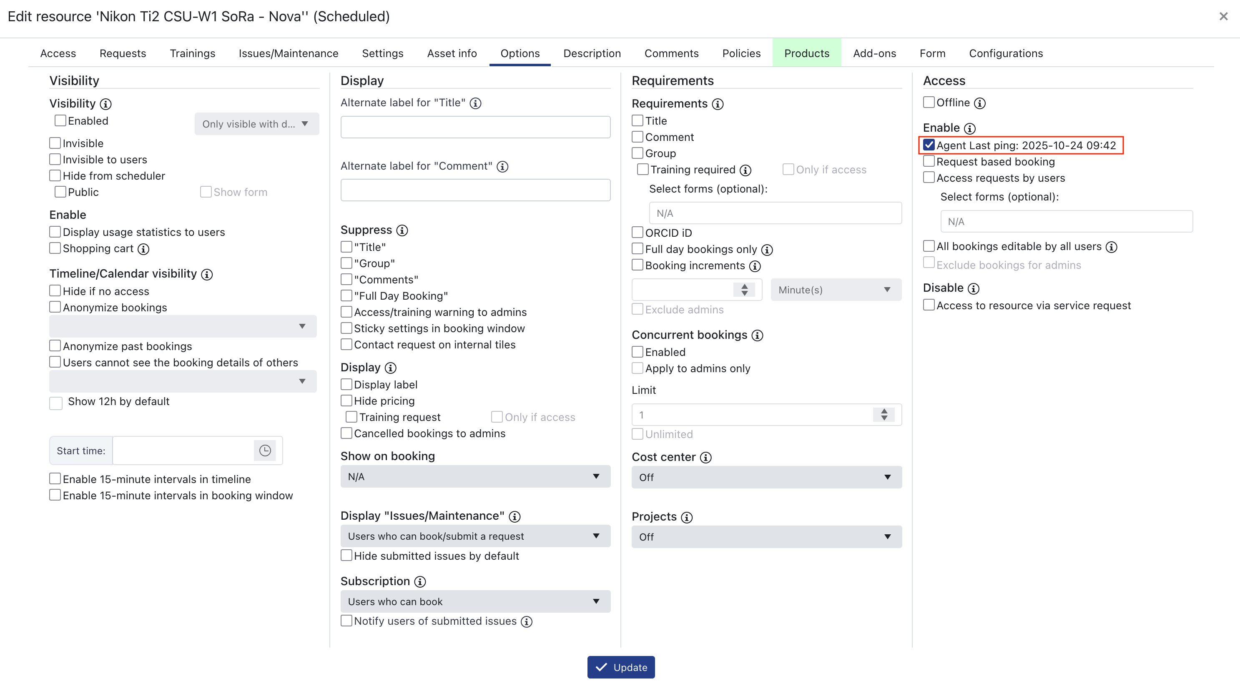1240x691 pixels.
Task: Switch to the Products tab
Action: 806,53
